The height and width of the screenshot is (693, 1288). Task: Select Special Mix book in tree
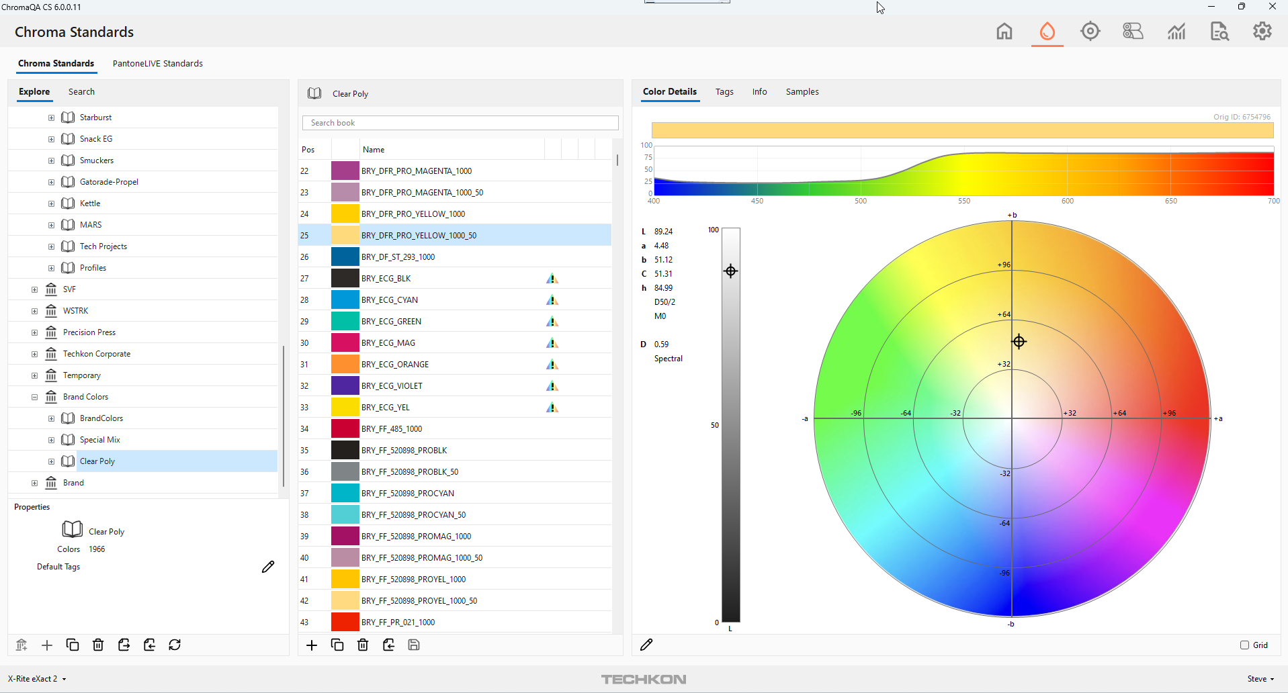click(99, 440)
